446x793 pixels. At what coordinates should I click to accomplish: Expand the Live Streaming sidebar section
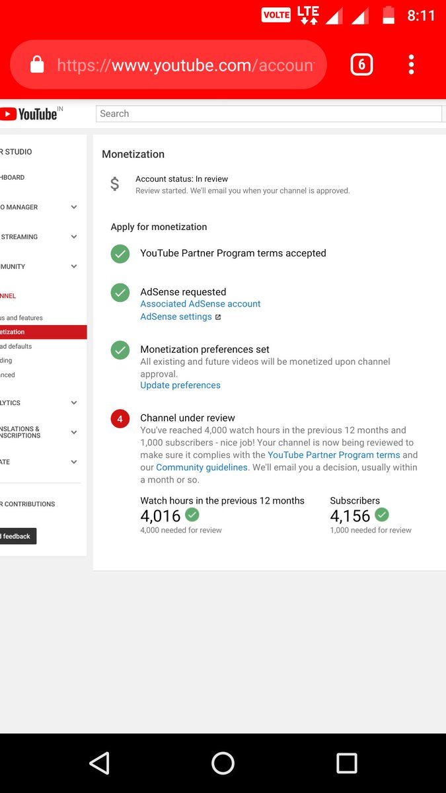pos(74,237)
